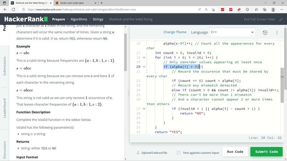Click the return "NO"; code line
This screenshot has height=161, width=287.
tap(192, 113)
